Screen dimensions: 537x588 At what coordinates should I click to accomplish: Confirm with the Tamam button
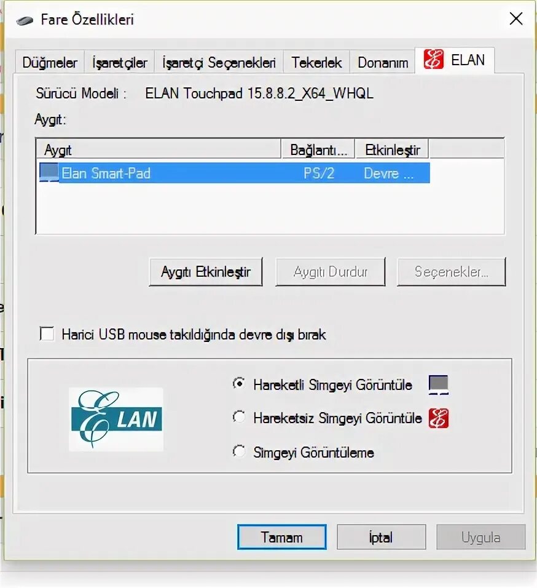282,537
